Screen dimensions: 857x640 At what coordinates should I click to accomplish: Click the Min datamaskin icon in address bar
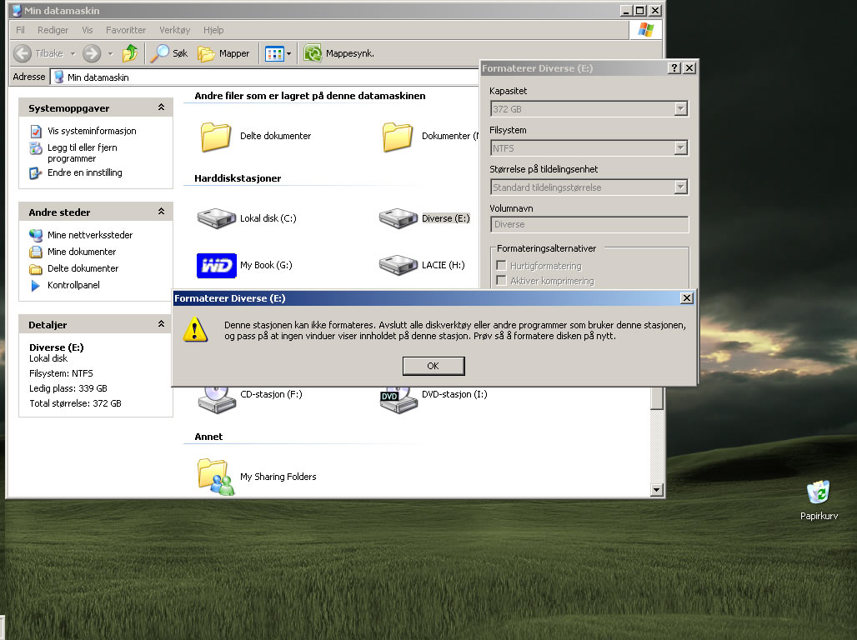[58, 77]
